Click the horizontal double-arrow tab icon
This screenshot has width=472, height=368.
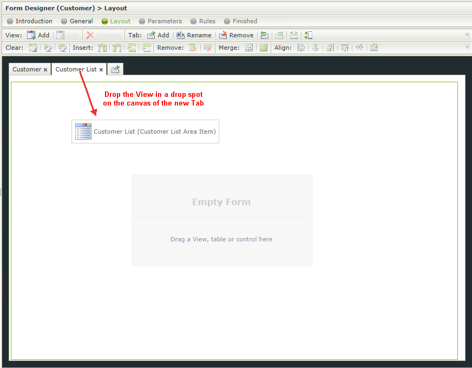click(x=294, y=35)
